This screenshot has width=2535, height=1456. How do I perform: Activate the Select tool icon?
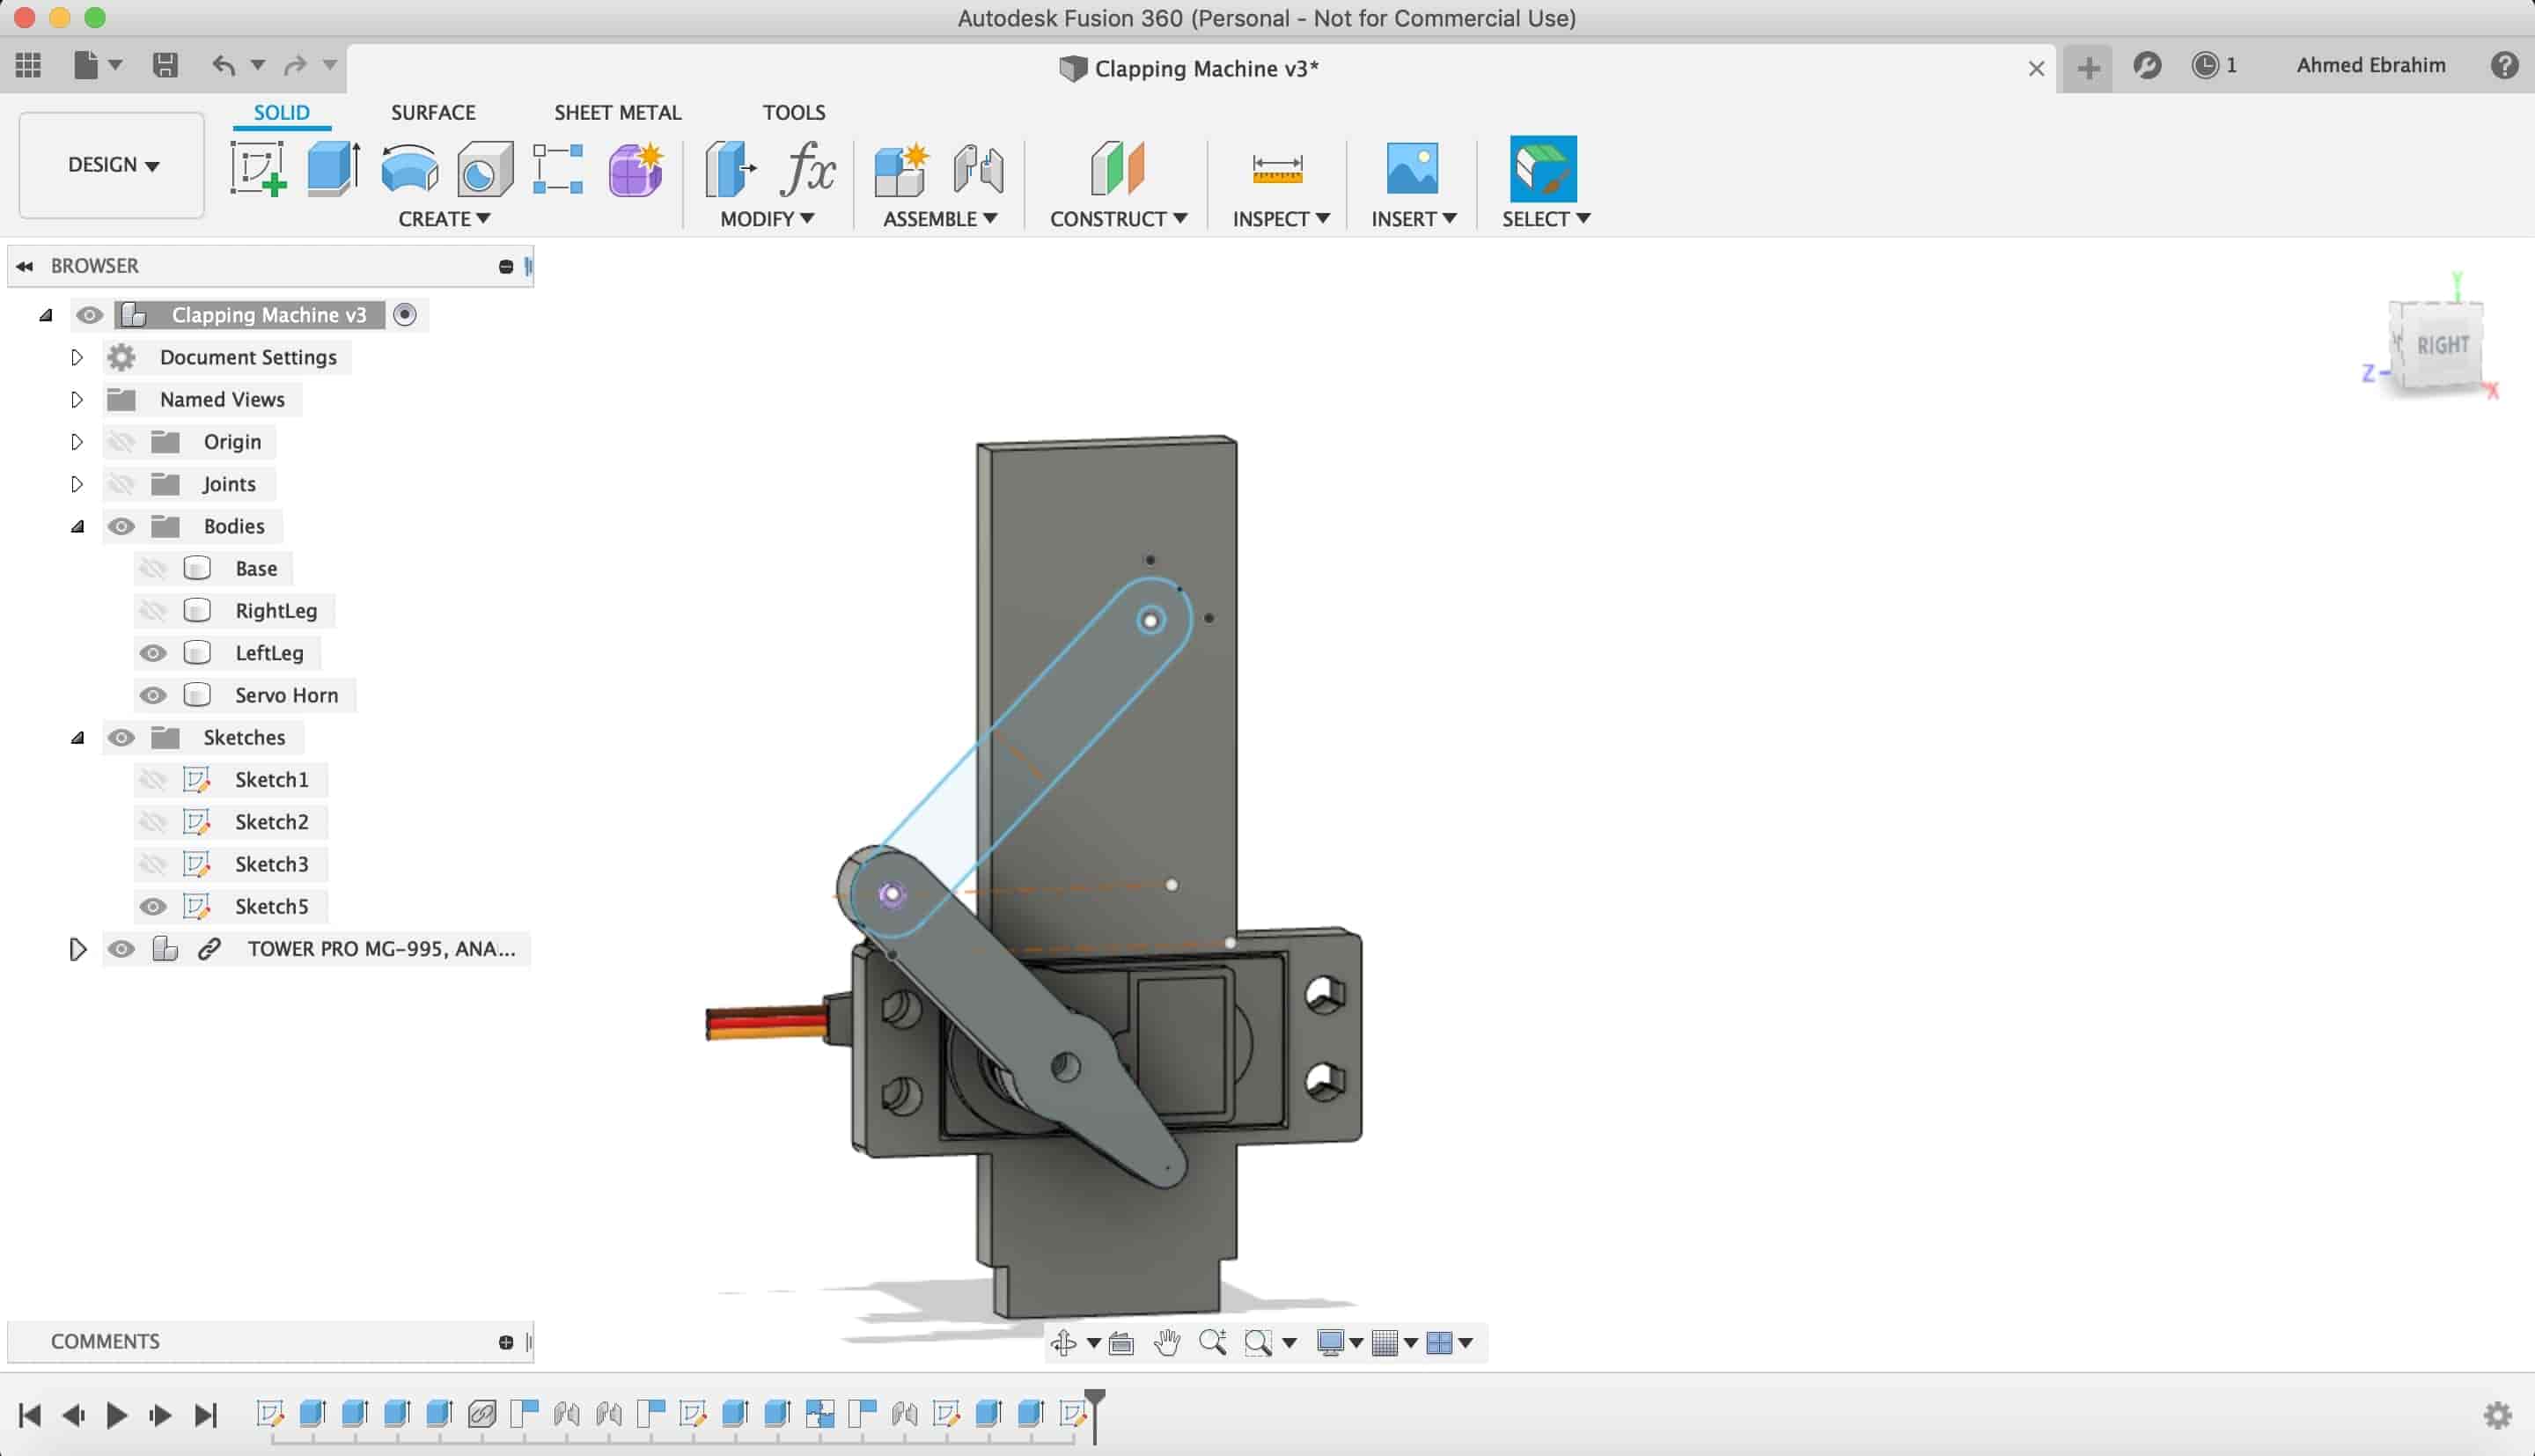tap(1543, 168)
